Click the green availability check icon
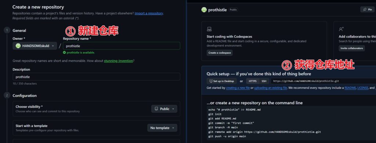The height and width of the screenshot is (143, 376). (x=64, y=53)
